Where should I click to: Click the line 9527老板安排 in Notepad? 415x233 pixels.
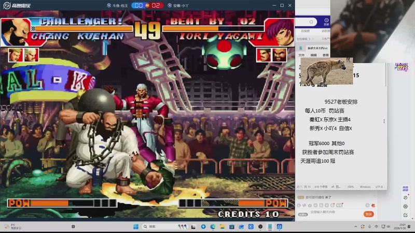pos(341,101)
